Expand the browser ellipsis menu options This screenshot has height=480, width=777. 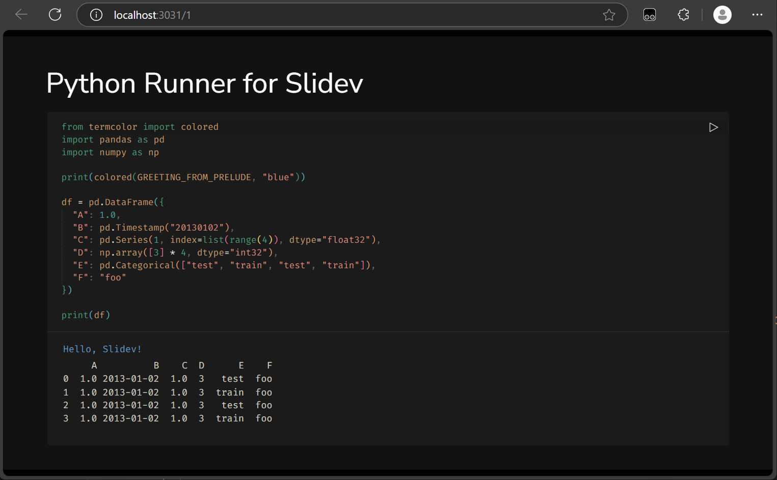pos(758,15)
